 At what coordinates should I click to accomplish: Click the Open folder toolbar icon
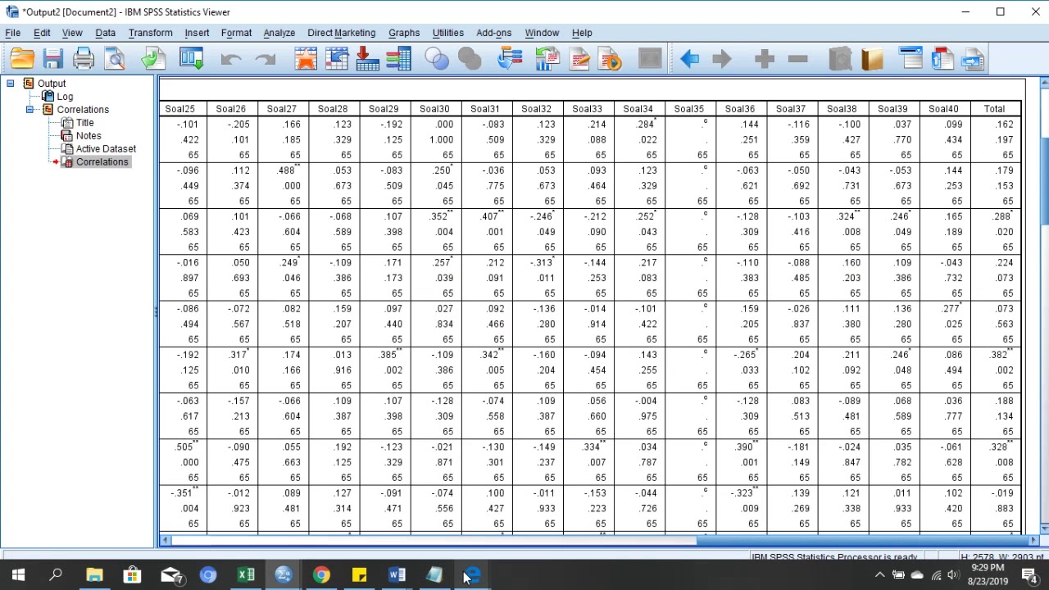[22, 58]
